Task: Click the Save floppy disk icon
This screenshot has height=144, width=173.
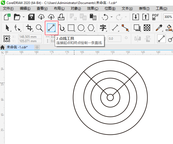Action: (31, 17)
